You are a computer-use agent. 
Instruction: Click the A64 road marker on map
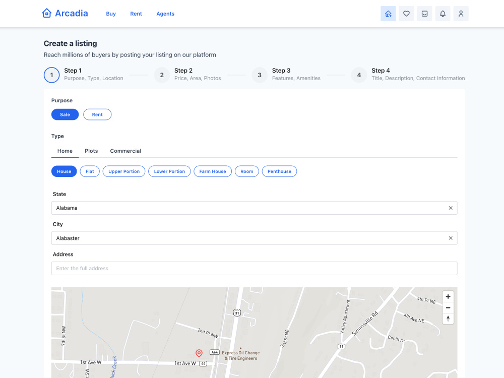click(214, 352)
